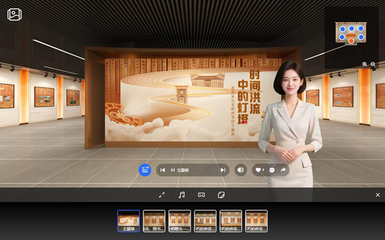Enter fullscreen with the expand arrows icon
Screen dimensions: 385x240
tap(162, 195)
